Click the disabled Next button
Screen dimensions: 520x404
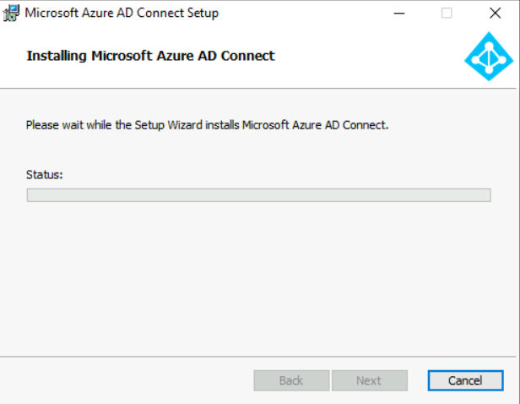pyautogui.click(x=369, y=380)
